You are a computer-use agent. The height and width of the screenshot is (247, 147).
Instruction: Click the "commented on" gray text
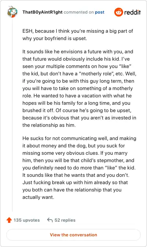[79, 12]
